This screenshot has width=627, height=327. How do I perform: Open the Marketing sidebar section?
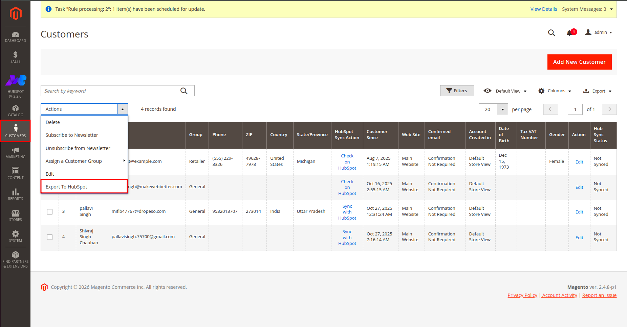pos(16,152)
